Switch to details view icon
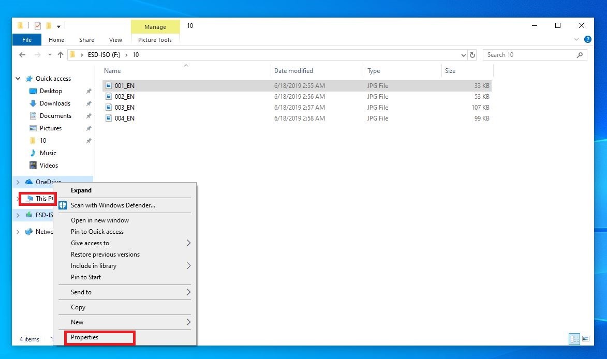The width and height of the screenshot is (607, 359). coord(574,339)
